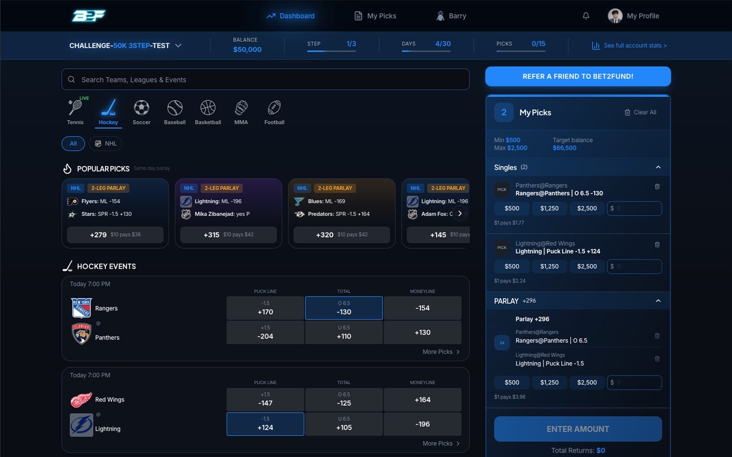The image size is (732, 457).
Task: Filter events by NHL league
Action: point(105,143)
